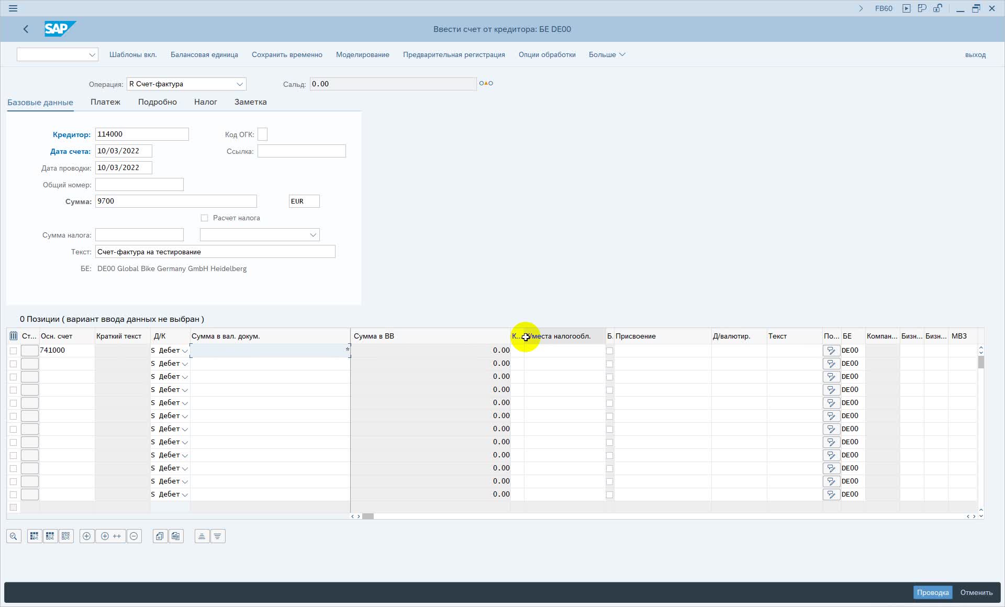The image size is (1005, 607).
Task: Open the Дебет dropdown in third row
Action: (x=185, y=377)
